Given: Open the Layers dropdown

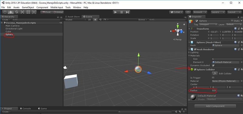Looking at the screenshot, I should tap(218, 12).
